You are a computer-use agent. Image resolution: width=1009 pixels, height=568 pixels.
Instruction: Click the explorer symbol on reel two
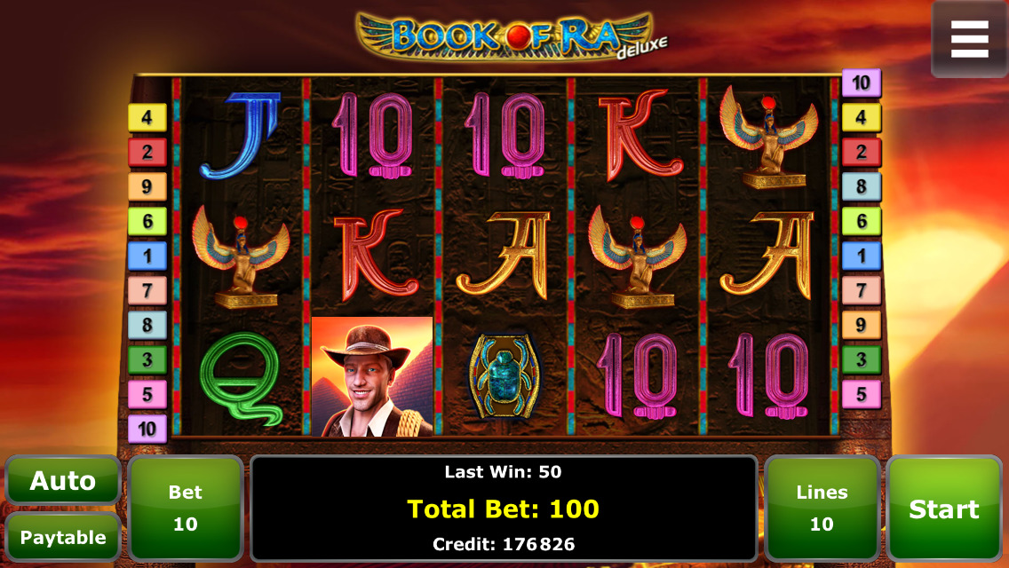(x=372, y=376)
